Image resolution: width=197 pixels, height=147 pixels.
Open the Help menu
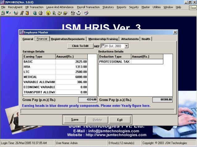(x=178, y=7)
